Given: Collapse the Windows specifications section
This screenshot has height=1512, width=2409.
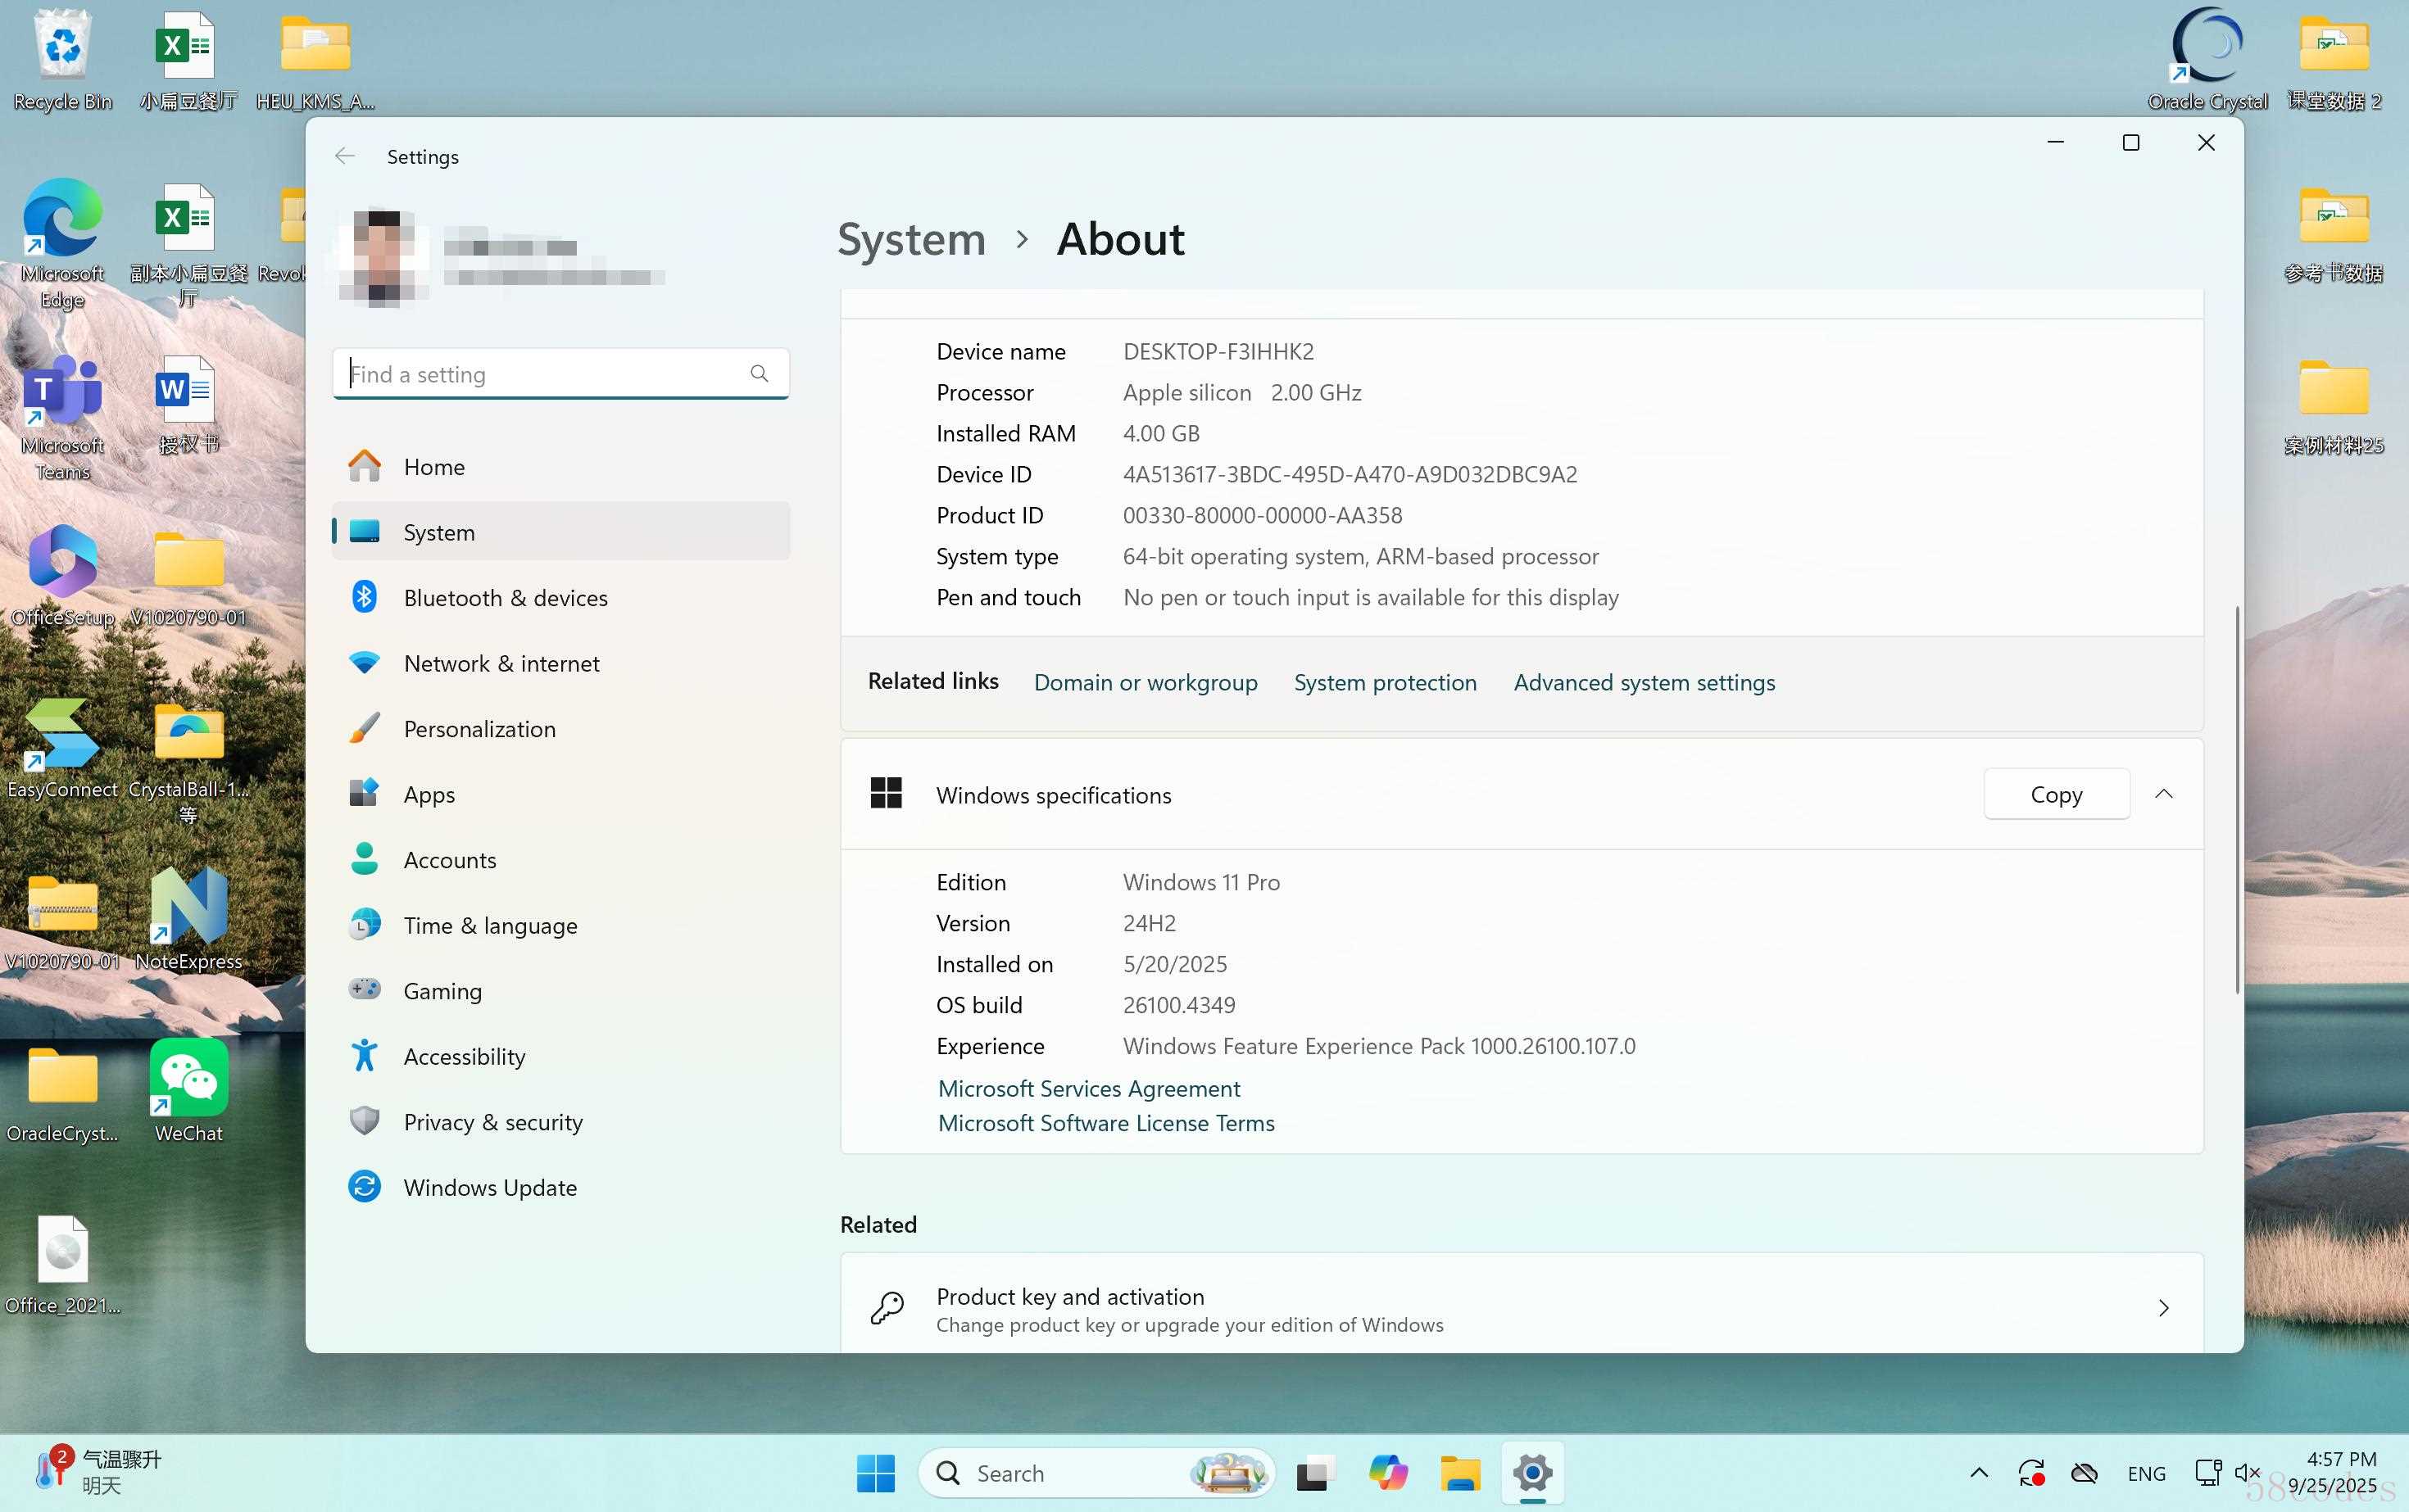Looking at the screenshot, I should click(2163, 794).
